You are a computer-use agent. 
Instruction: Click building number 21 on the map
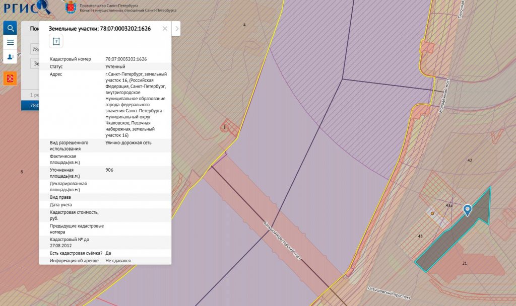[x=465, y=263]
